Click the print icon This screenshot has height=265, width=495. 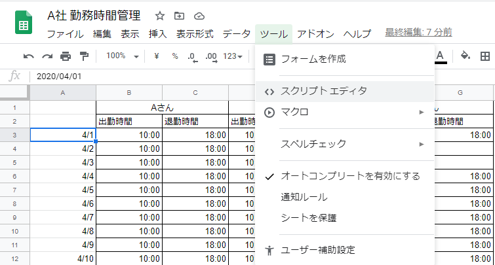pos(66,56)
